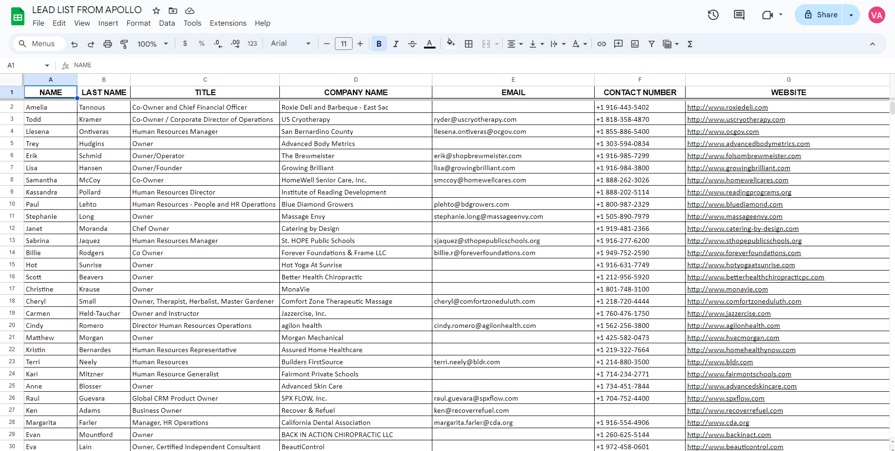Open version history clock icon
Screen dimensions: 895x451
pyautogui.click(x=713, y=15)
